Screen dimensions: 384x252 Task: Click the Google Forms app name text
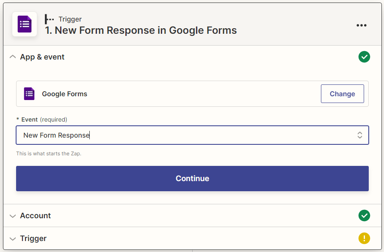click(64, 94)
